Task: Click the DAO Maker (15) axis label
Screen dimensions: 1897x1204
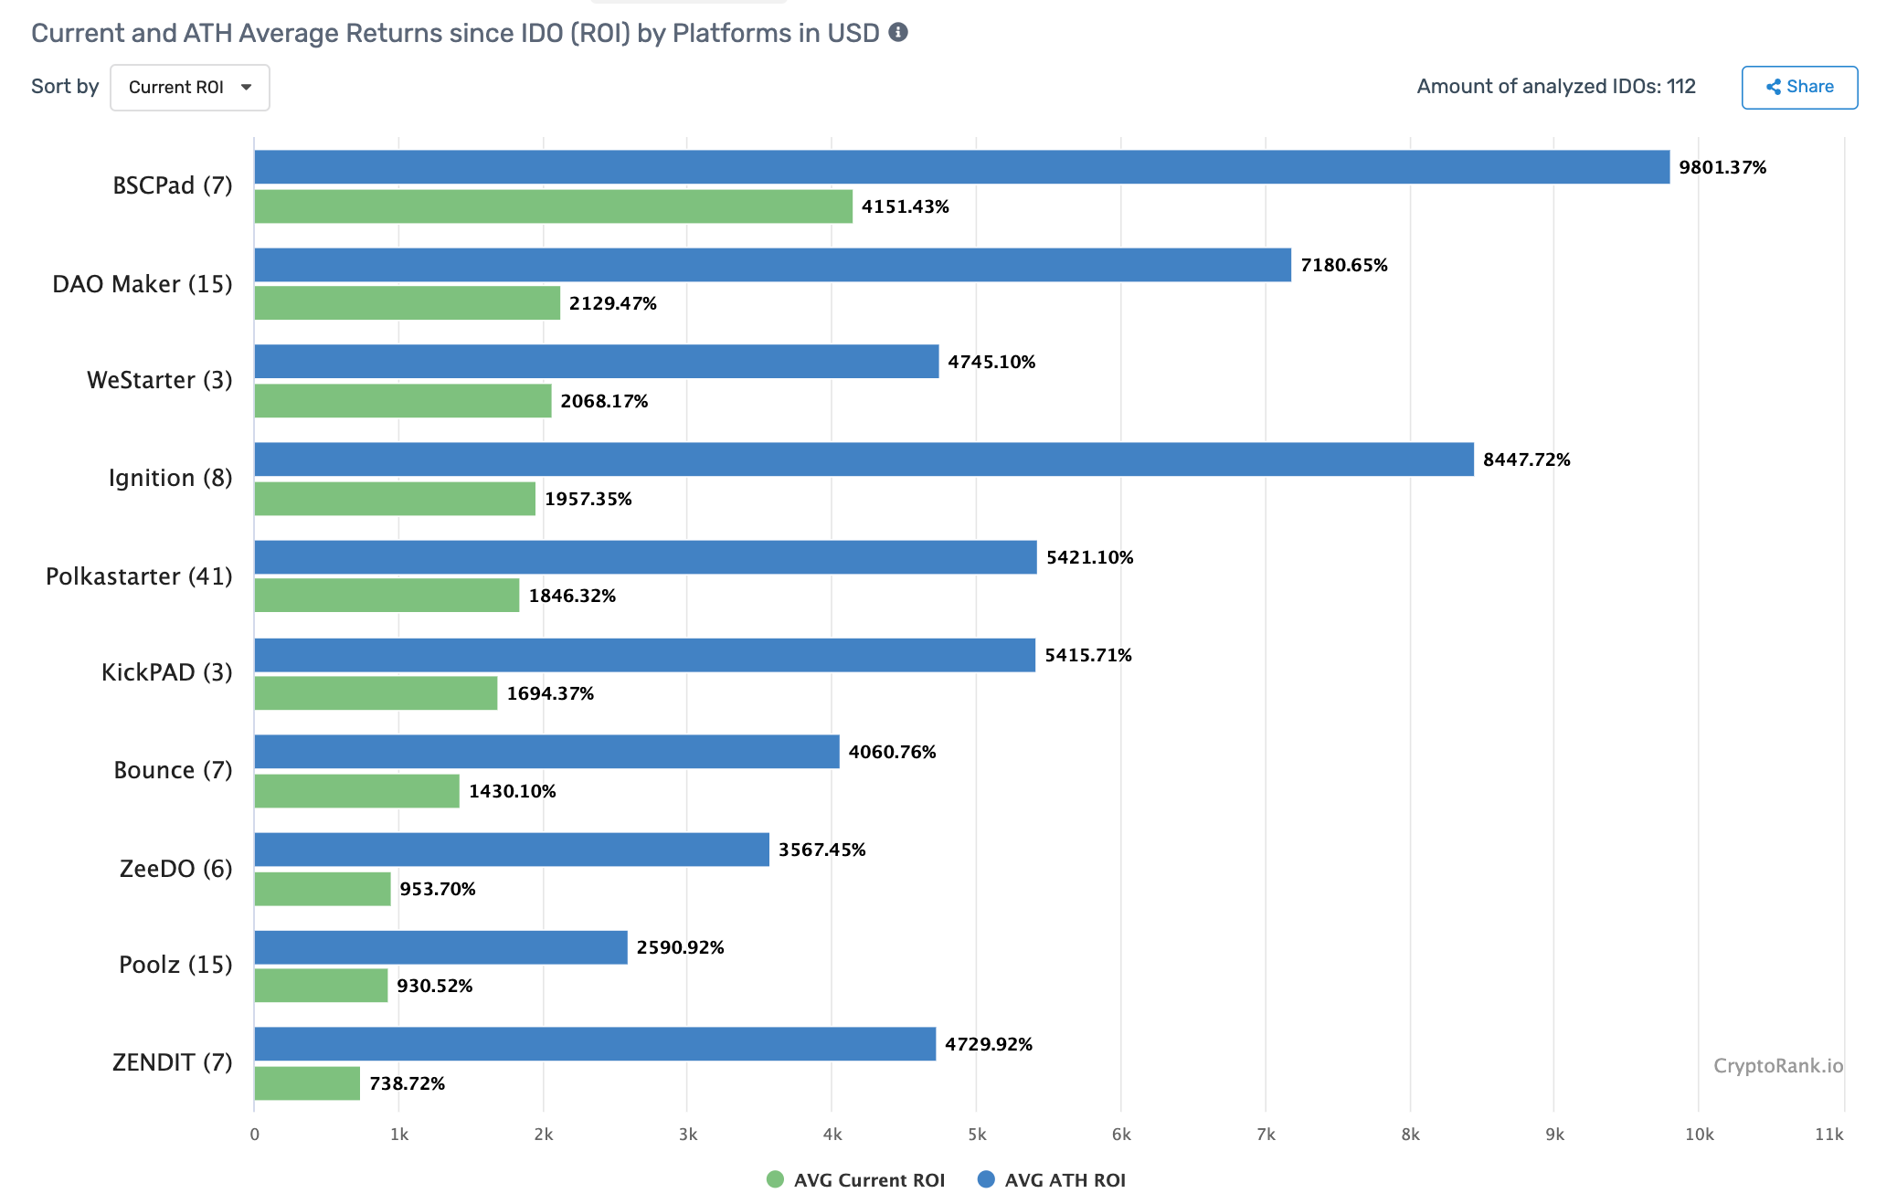Action: [x=143, y=284]
